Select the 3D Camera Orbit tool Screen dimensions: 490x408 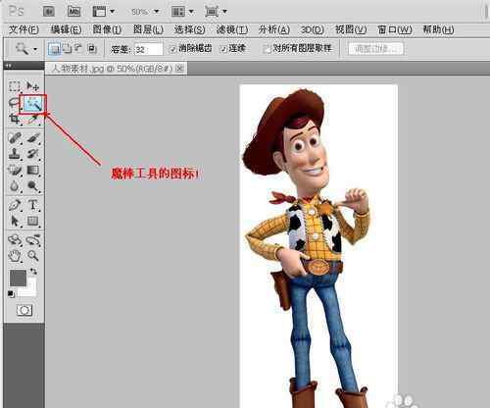(x=32, y=240)
